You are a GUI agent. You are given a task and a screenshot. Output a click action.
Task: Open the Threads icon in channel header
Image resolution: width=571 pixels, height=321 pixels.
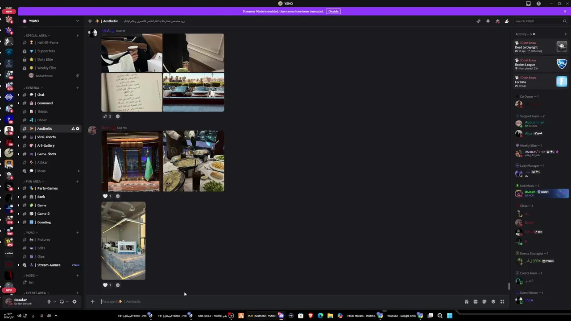click(479, 21)
